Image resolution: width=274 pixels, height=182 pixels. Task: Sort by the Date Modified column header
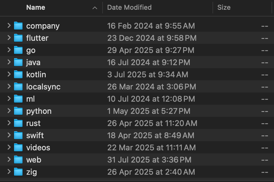coord(129,8)
